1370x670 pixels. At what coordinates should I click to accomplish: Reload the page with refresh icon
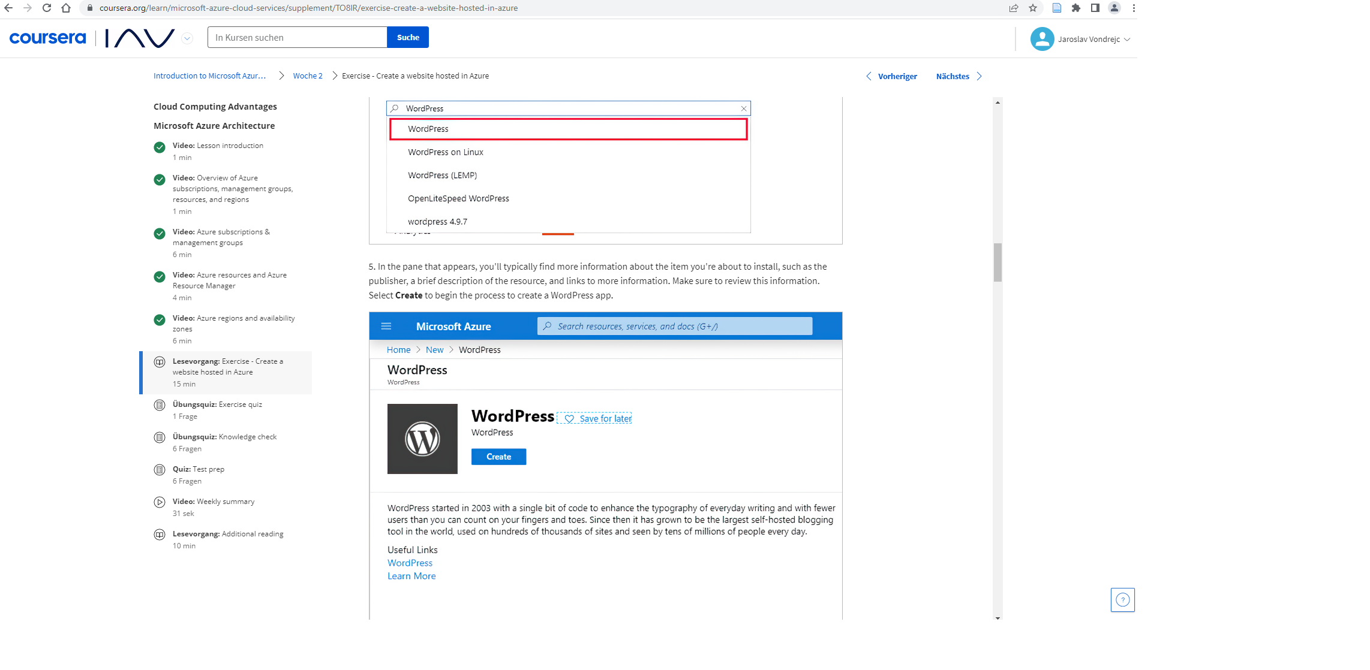click(x=47, y=8)
